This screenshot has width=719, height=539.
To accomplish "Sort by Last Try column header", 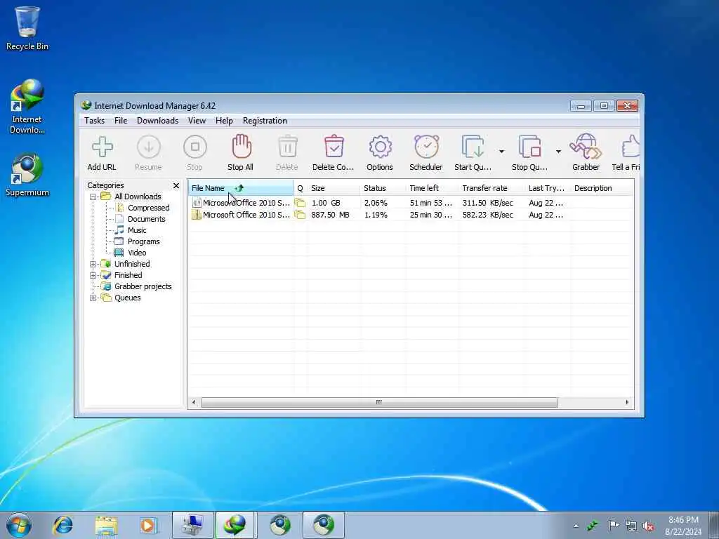I will coord(548,188).
